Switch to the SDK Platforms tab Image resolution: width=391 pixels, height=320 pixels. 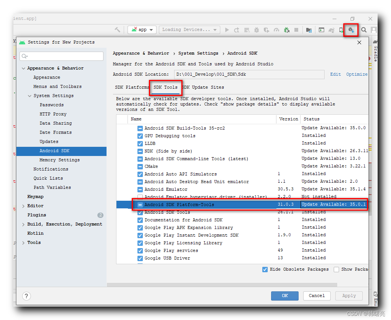tap(131, 87)
